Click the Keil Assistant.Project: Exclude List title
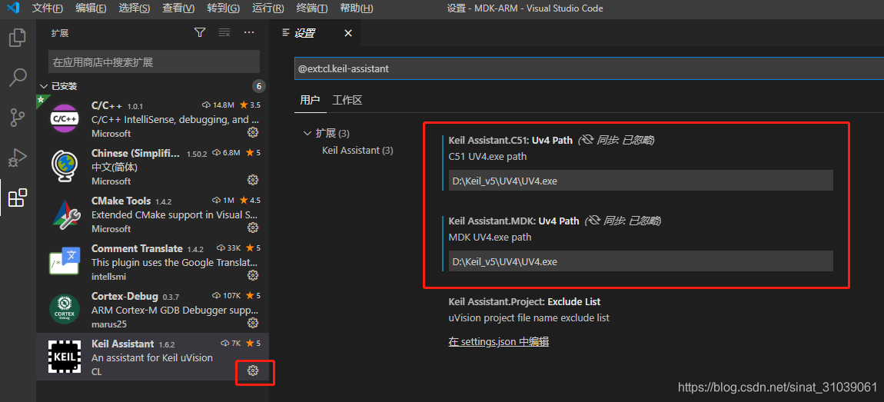Screen dimensions: 884x402 (x=524, y=301)
